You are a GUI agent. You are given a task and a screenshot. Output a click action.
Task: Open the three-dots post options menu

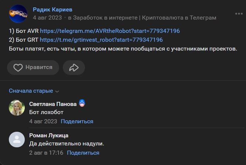point(239,14)
